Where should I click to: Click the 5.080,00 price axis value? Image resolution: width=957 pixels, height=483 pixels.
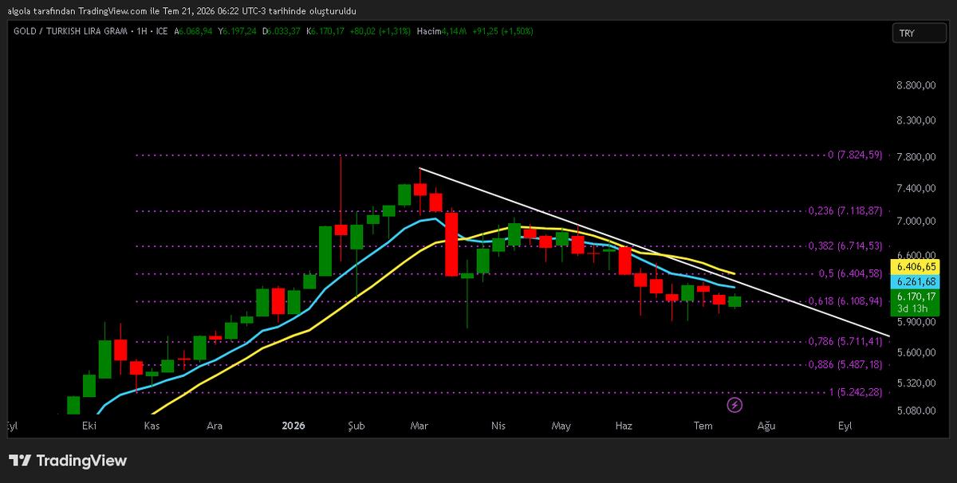916,411
